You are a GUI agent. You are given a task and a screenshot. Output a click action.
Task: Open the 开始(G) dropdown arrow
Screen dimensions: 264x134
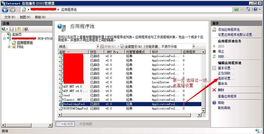coord(118,46)
